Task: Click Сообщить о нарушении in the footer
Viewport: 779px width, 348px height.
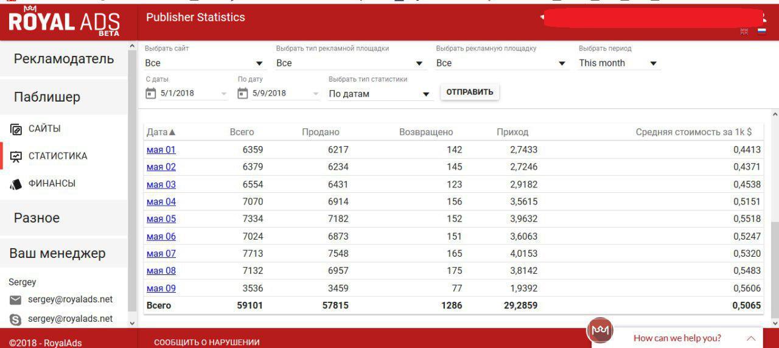Action: click(207, 343)
